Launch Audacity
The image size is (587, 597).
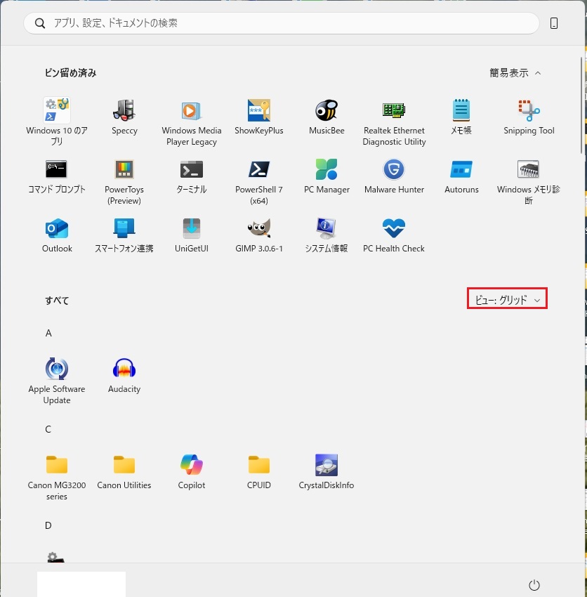[x=124, y=376]
